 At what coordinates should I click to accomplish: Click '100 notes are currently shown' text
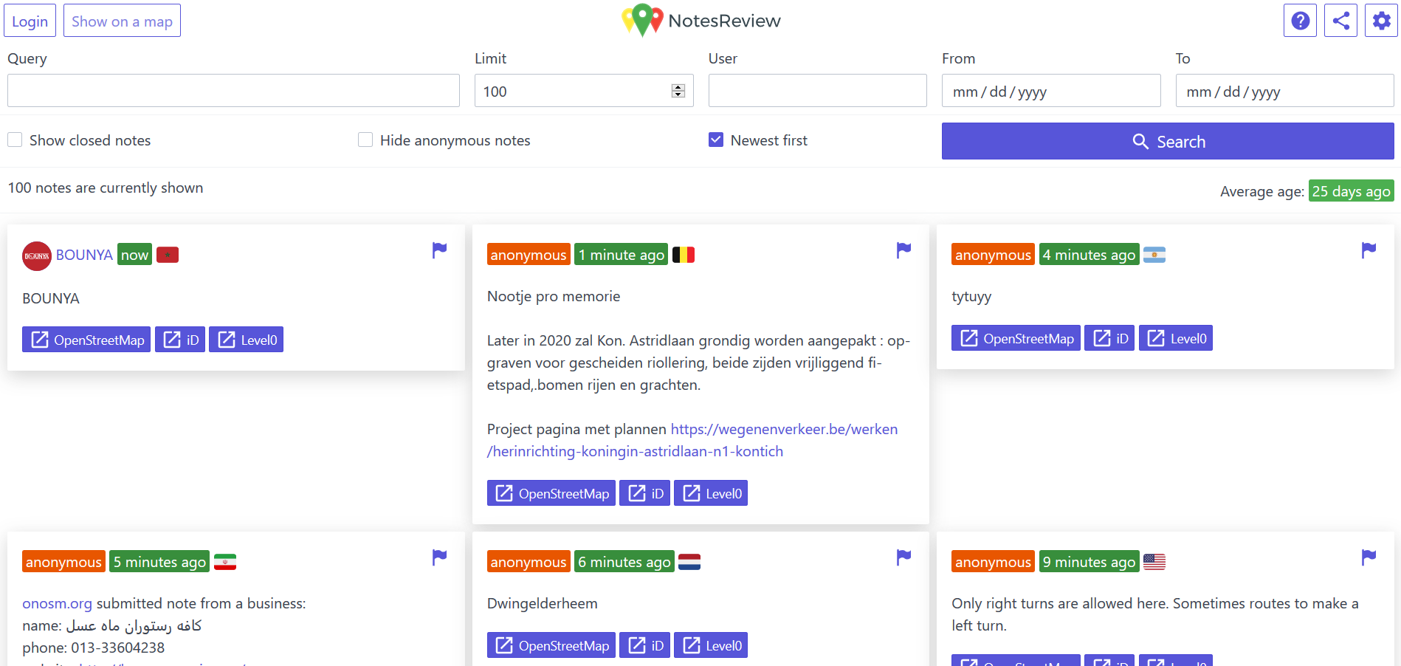106,188
